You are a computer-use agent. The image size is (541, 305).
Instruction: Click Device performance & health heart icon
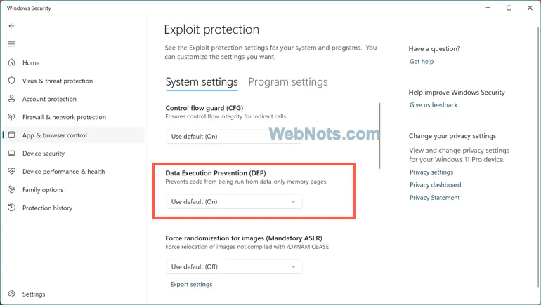11,171
